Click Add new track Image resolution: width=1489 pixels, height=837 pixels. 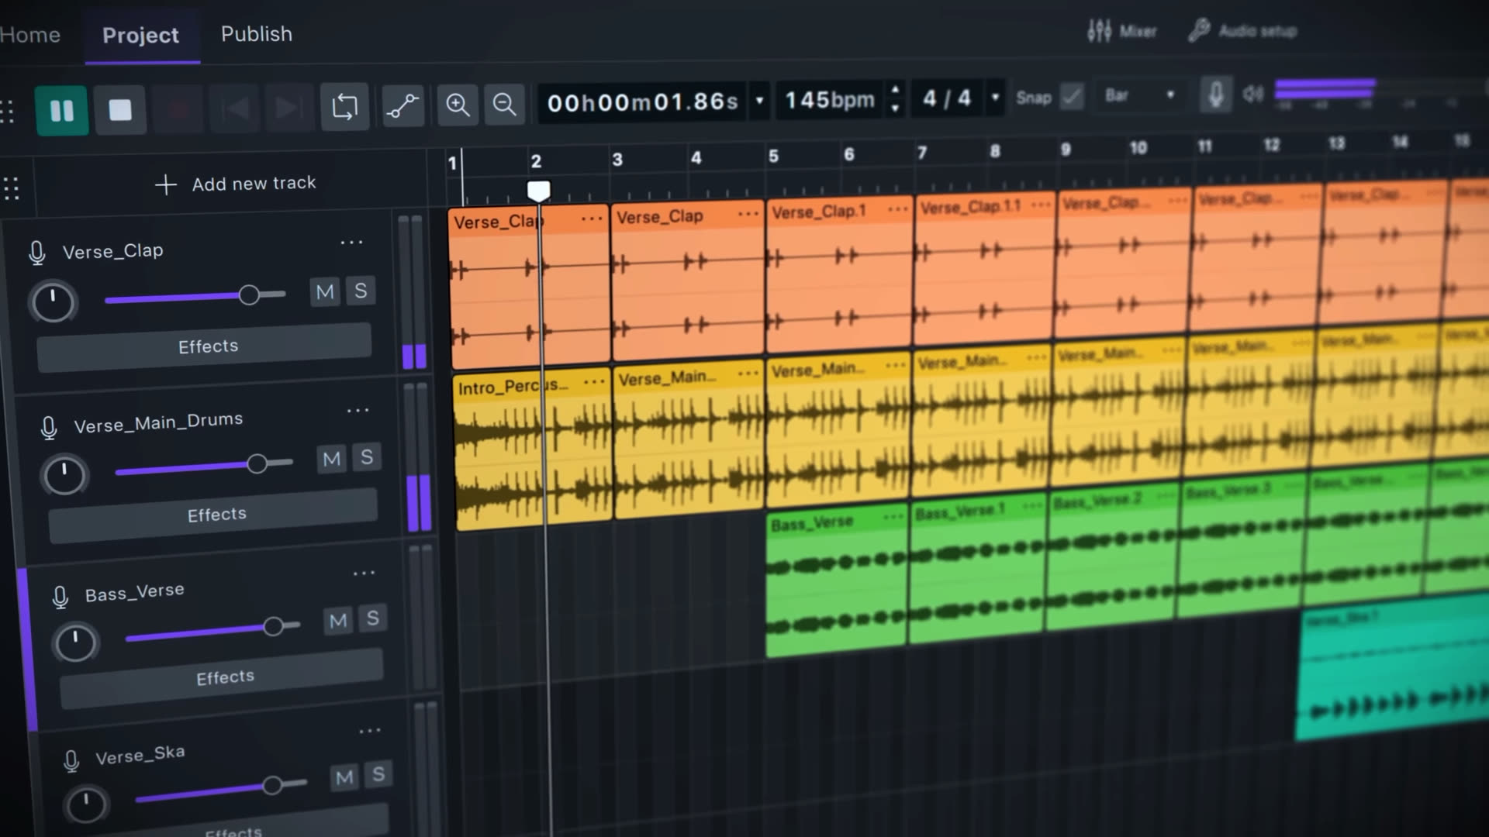(236, 183)
